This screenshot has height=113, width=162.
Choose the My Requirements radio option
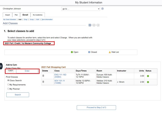coord(8,85)
